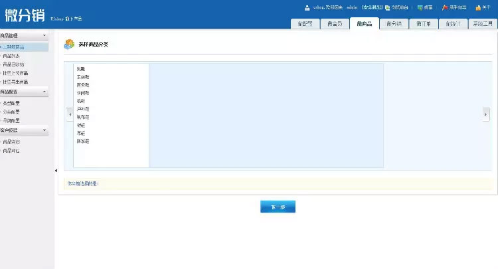Click the 新手向导 link

[x=457, y=7]
